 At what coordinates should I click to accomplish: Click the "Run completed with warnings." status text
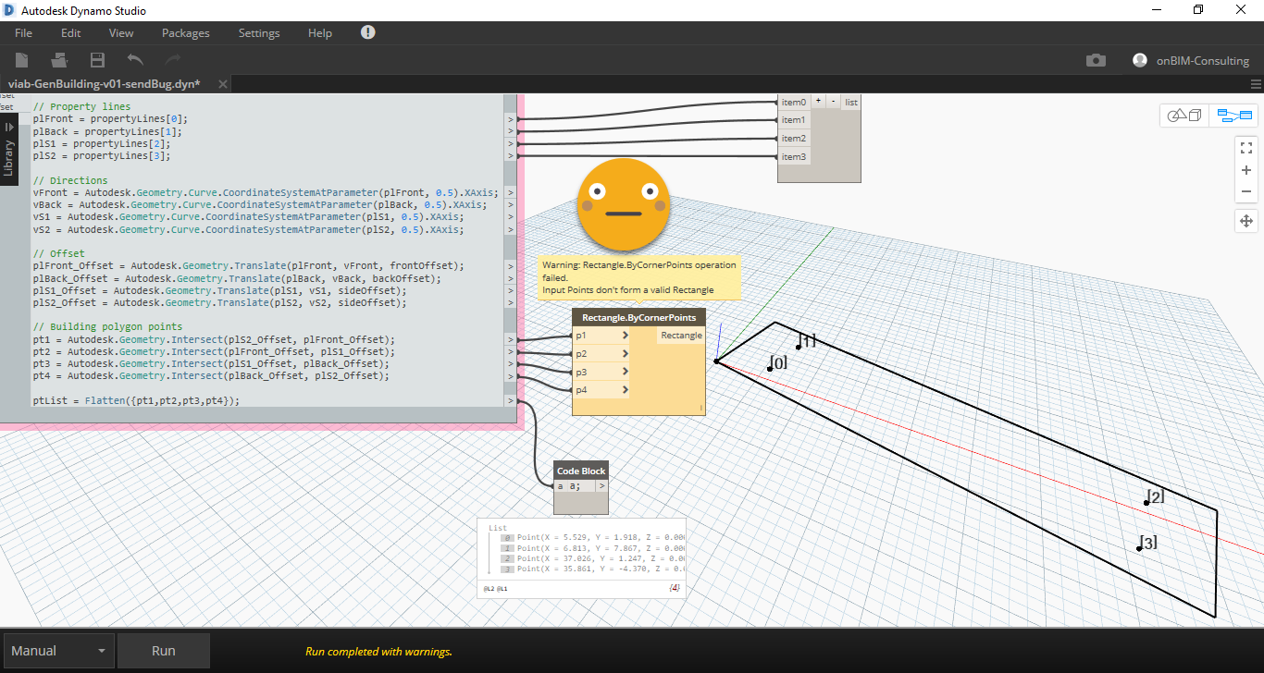pos(378,652)
